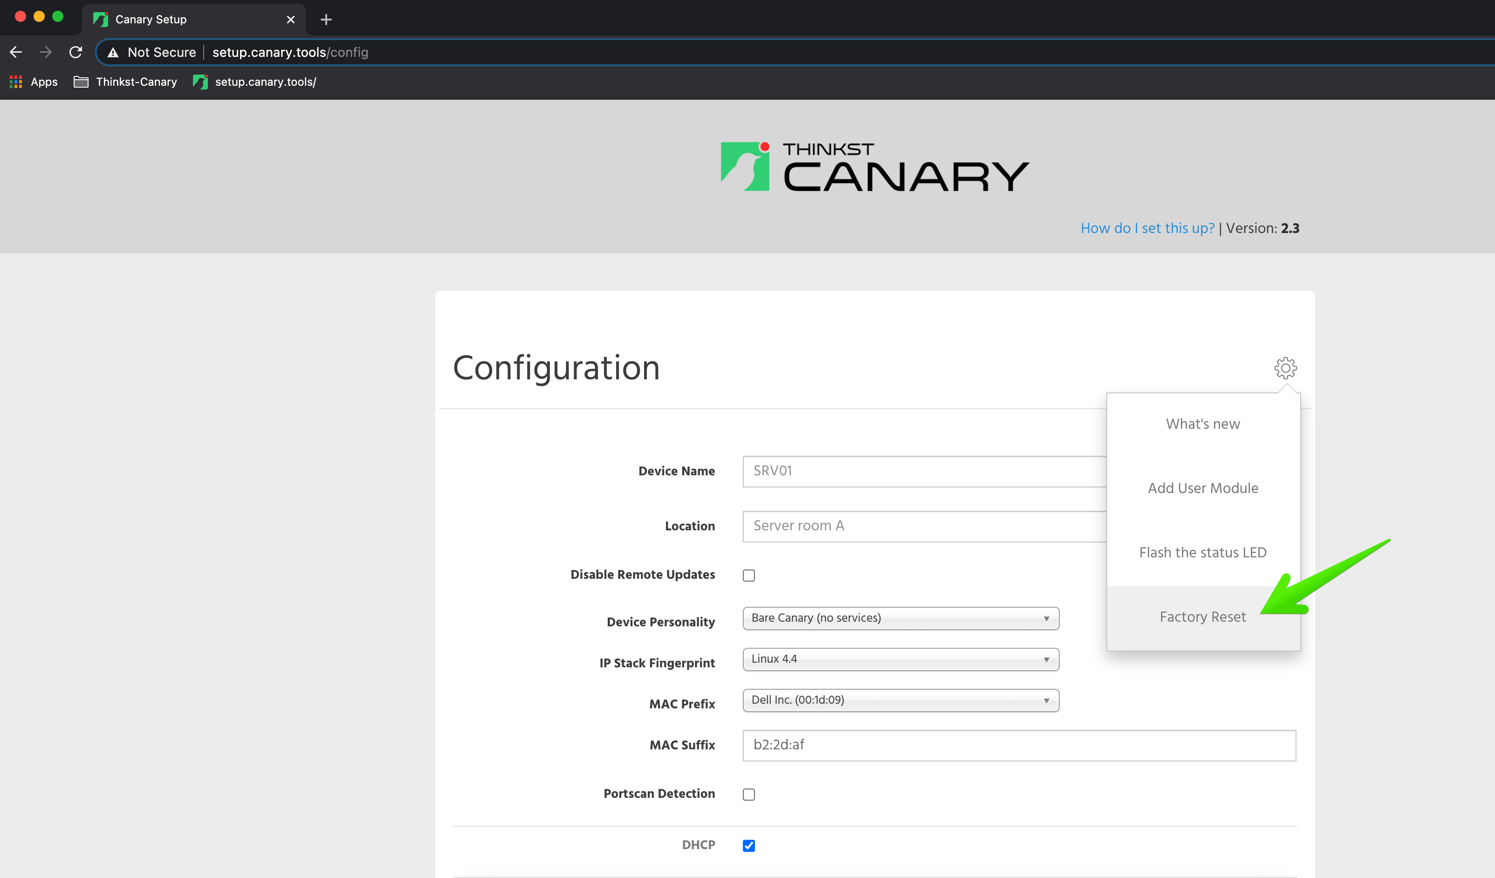Focus the MAC Suffix field
1495x878 pixels.
tap(1019, 745)
